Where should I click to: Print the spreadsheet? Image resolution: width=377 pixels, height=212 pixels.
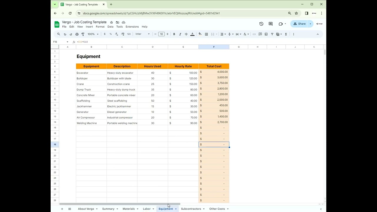pyautogui.click(x=77, y=34)
